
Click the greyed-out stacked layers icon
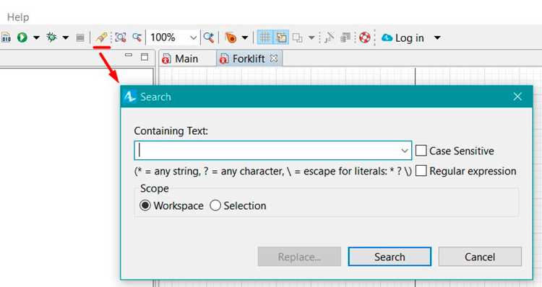345,37
